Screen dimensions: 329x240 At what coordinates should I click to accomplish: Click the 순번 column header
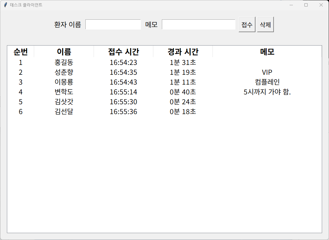(x=20, y=52)
